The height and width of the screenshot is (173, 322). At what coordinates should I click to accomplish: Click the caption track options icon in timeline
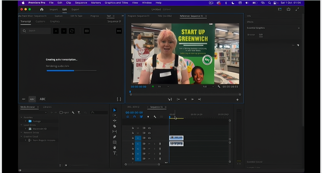[x=162, y=117]
